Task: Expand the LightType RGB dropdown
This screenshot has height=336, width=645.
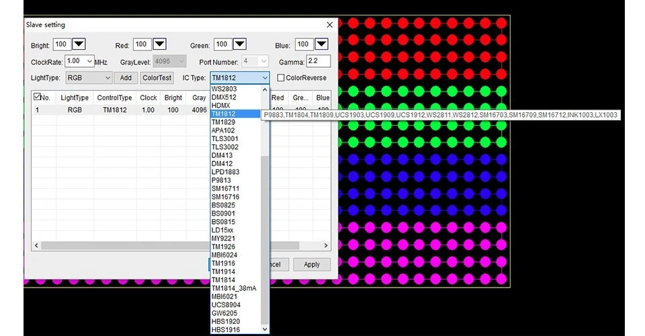Action: click(x=107, y=78)
